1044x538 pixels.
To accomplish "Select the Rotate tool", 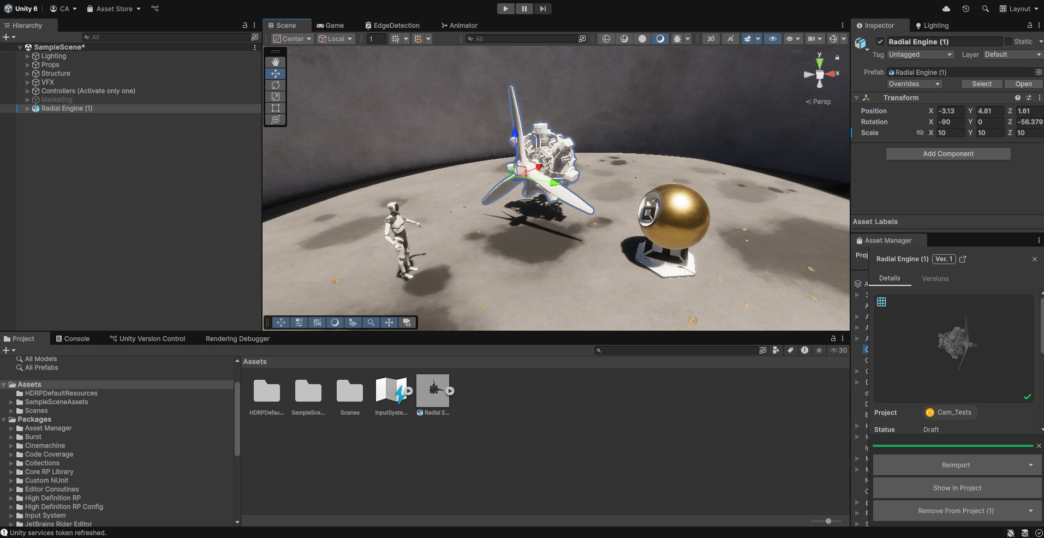I will tap(276, 85).
